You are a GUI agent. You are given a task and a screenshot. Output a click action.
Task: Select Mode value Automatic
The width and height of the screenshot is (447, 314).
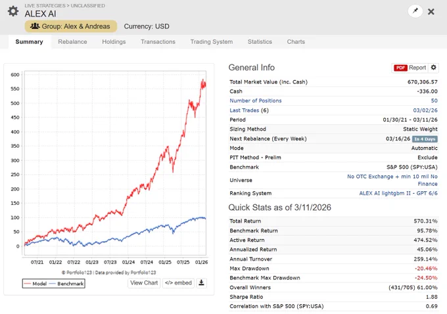click(x=424, y=148)
